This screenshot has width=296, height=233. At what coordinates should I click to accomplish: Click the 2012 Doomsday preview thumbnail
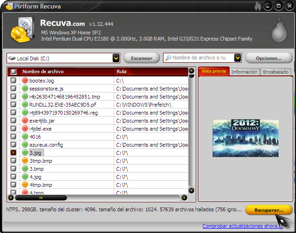(246, 138)
